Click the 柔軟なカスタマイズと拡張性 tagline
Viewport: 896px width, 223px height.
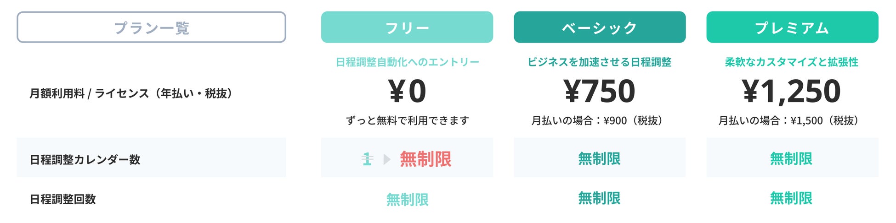pos(791,62)
